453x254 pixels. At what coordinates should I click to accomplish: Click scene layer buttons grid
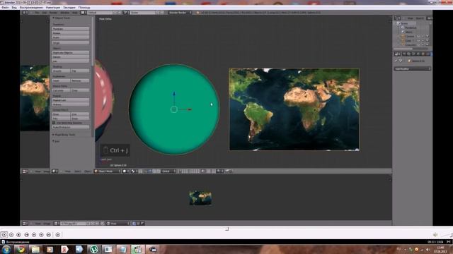point(190,171)
